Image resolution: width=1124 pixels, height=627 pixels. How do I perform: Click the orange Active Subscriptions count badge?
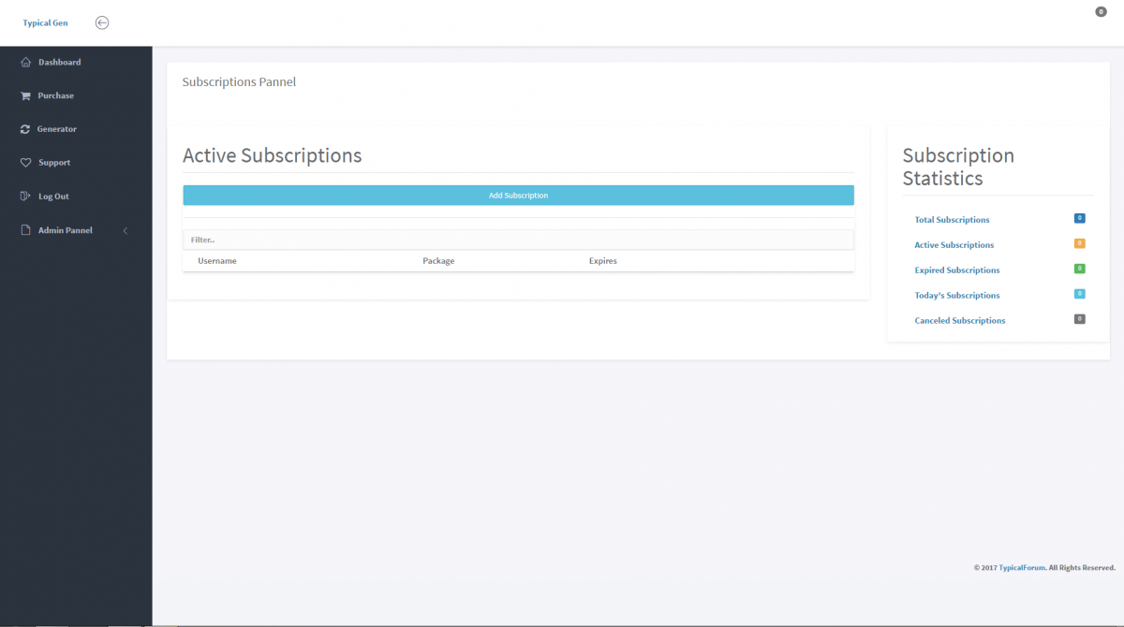click(1079, 243)
